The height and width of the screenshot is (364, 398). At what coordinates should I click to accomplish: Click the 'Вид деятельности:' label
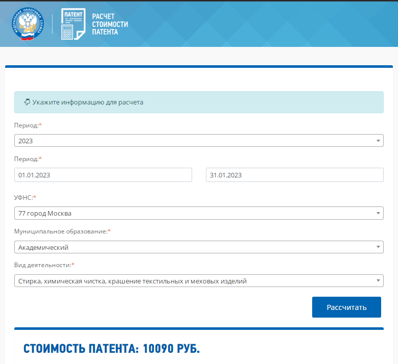(44, 265)
